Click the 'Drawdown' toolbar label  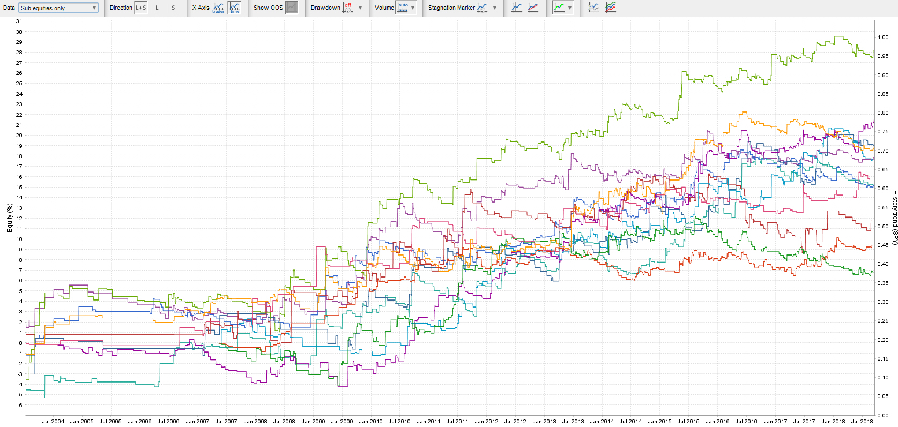pos(325,8)
